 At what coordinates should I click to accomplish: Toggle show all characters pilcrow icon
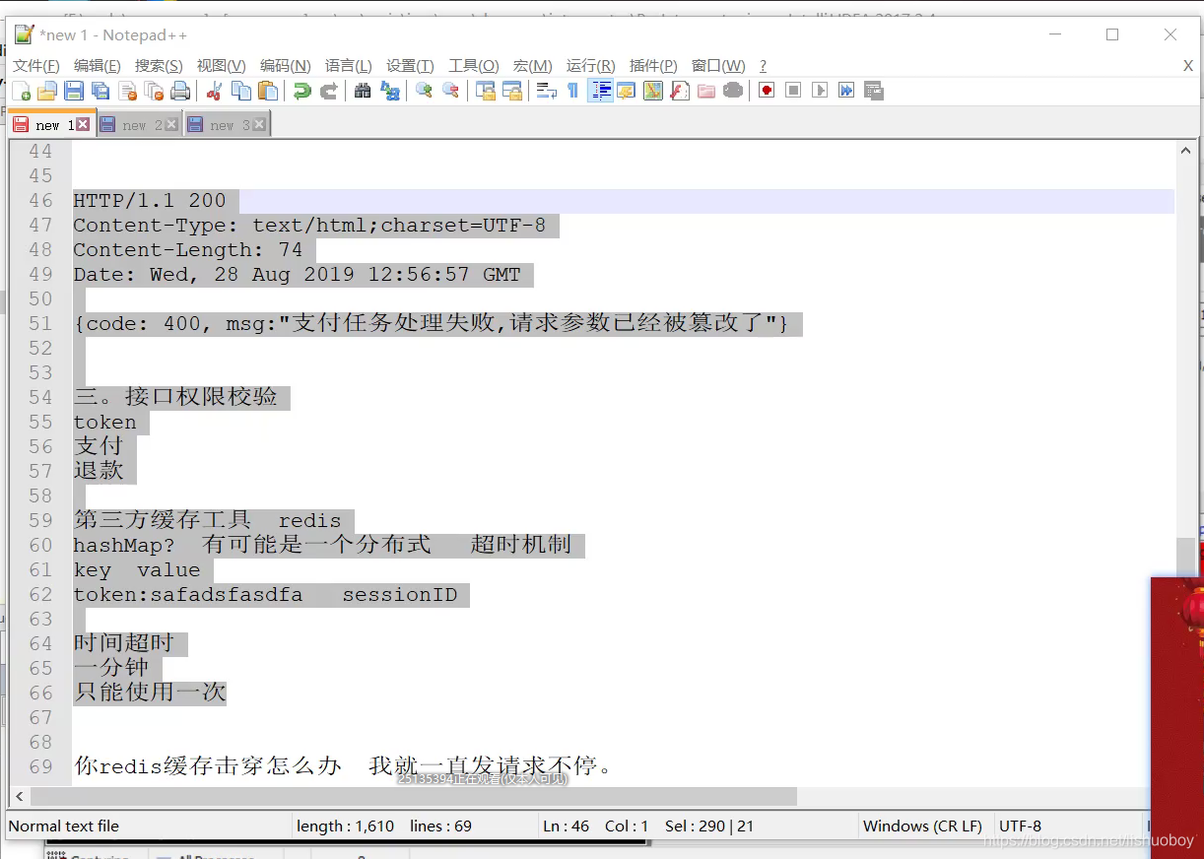[572, 91]
